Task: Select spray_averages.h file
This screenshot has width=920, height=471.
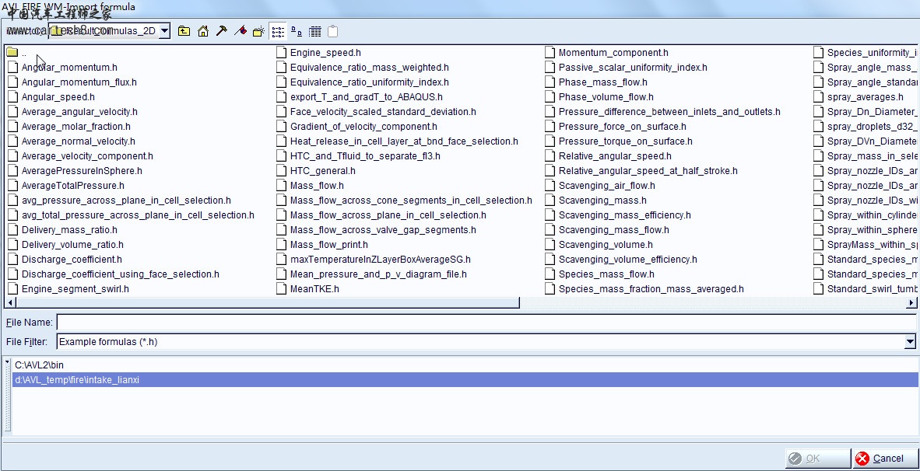Action: point(859,96)
